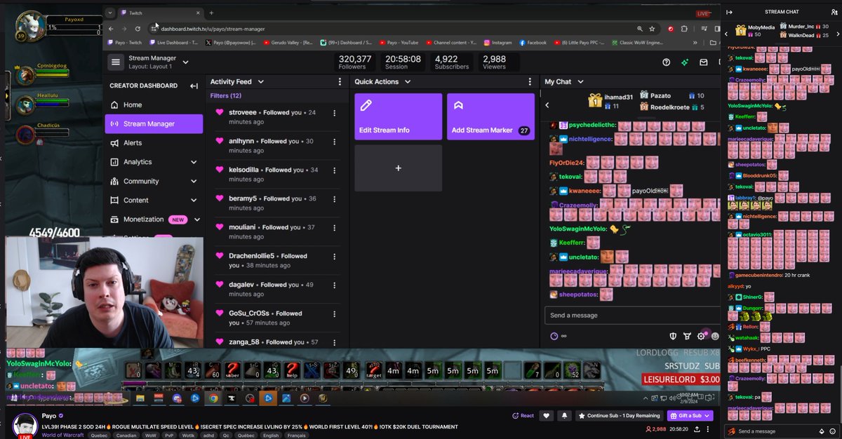Click the React button under the stream
The image size is (842, 439).
tap(523, 416)
